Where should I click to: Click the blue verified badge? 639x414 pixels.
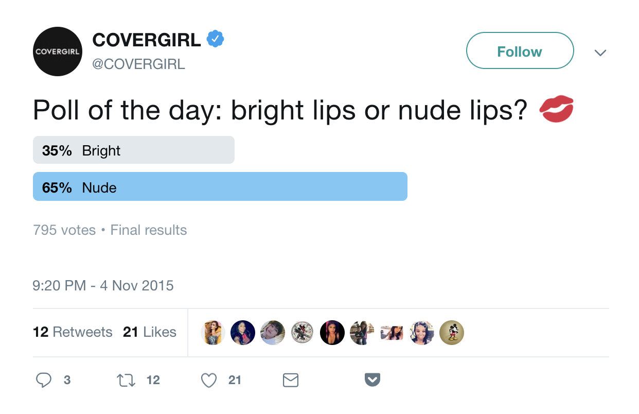[215, 39]
